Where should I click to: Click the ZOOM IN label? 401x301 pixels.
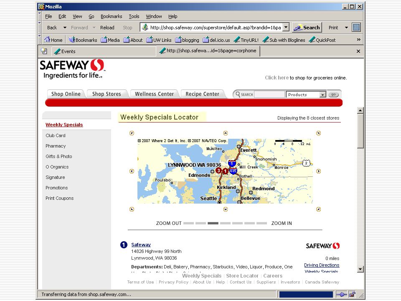click(x=282, y=223)
